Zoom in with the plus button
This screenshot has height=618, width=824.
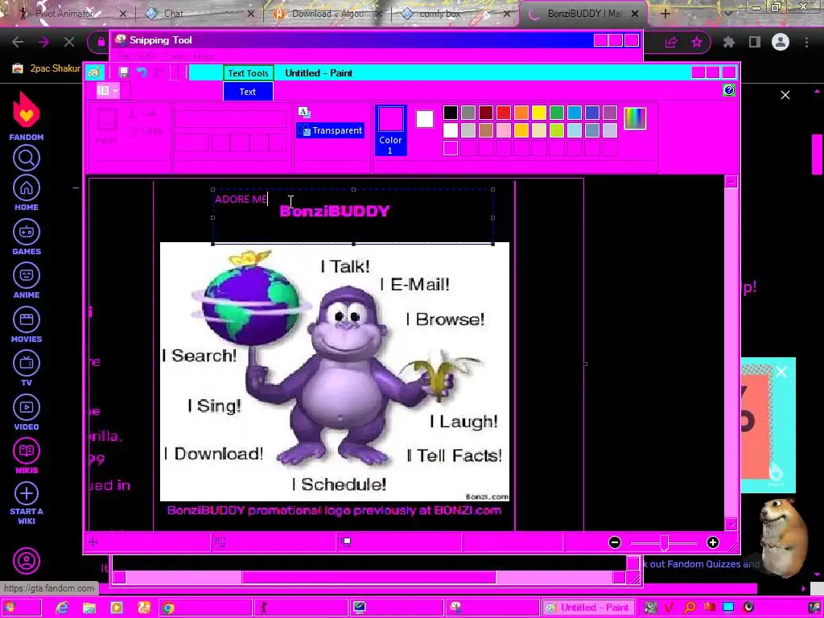[713, 542]
